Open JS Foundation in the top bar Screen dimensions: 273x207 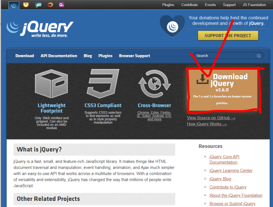click(254, 5)
